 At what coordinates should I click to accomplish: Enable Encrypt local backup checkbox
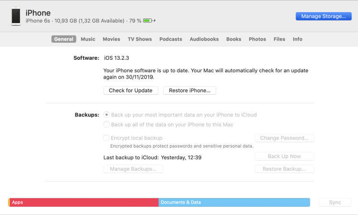(107, 138)
